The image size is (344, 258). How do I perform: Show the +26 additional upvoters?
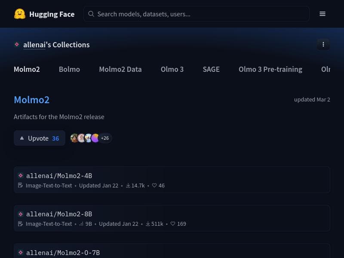point(105,138)
